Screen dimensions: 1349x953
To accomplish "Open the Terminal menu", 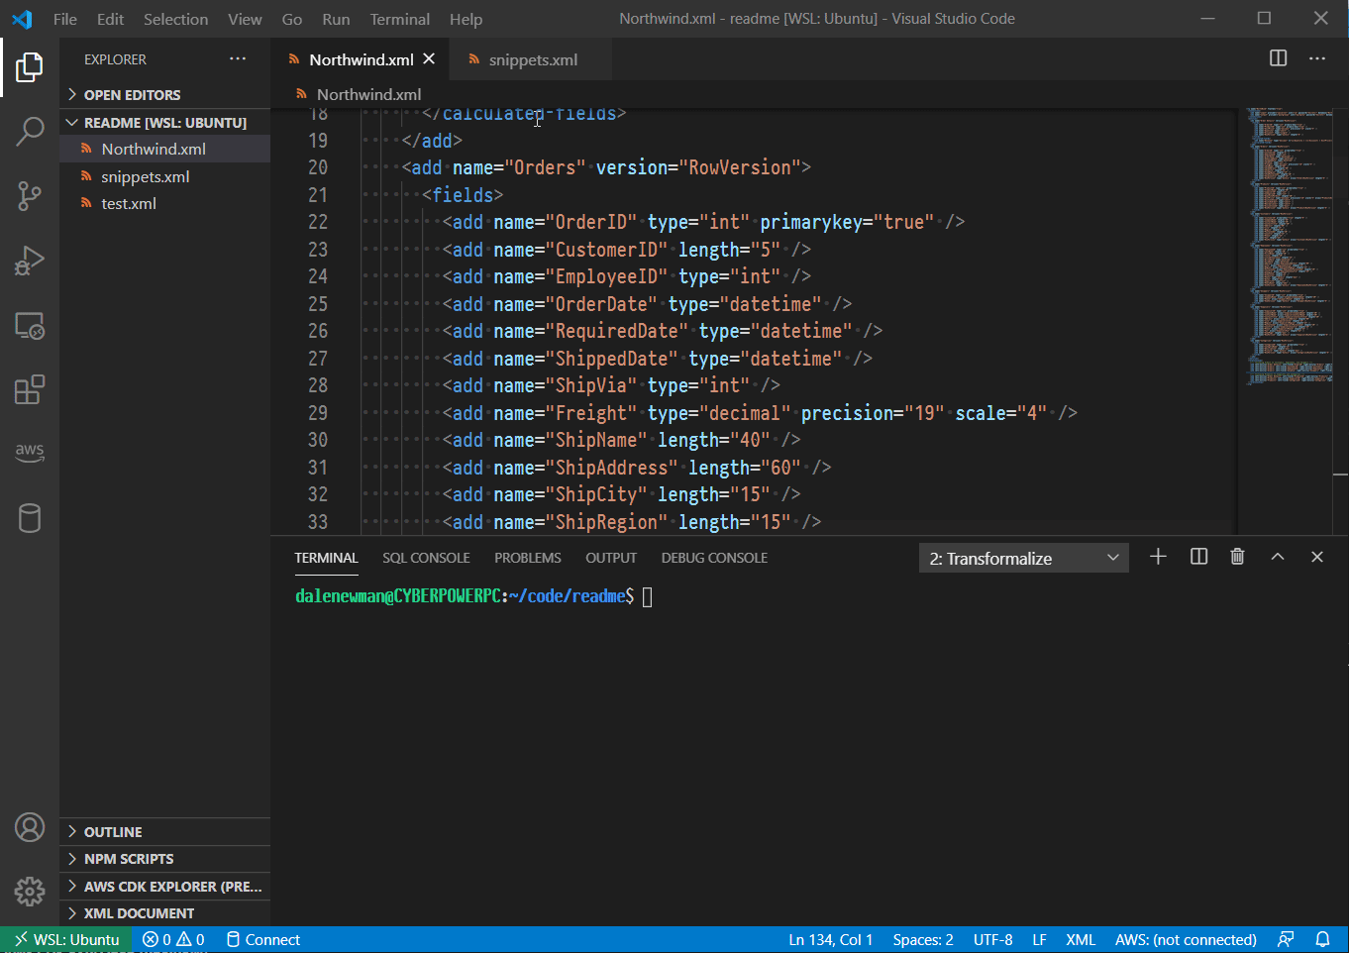I will pyautogui.click(x=400, y=19).
